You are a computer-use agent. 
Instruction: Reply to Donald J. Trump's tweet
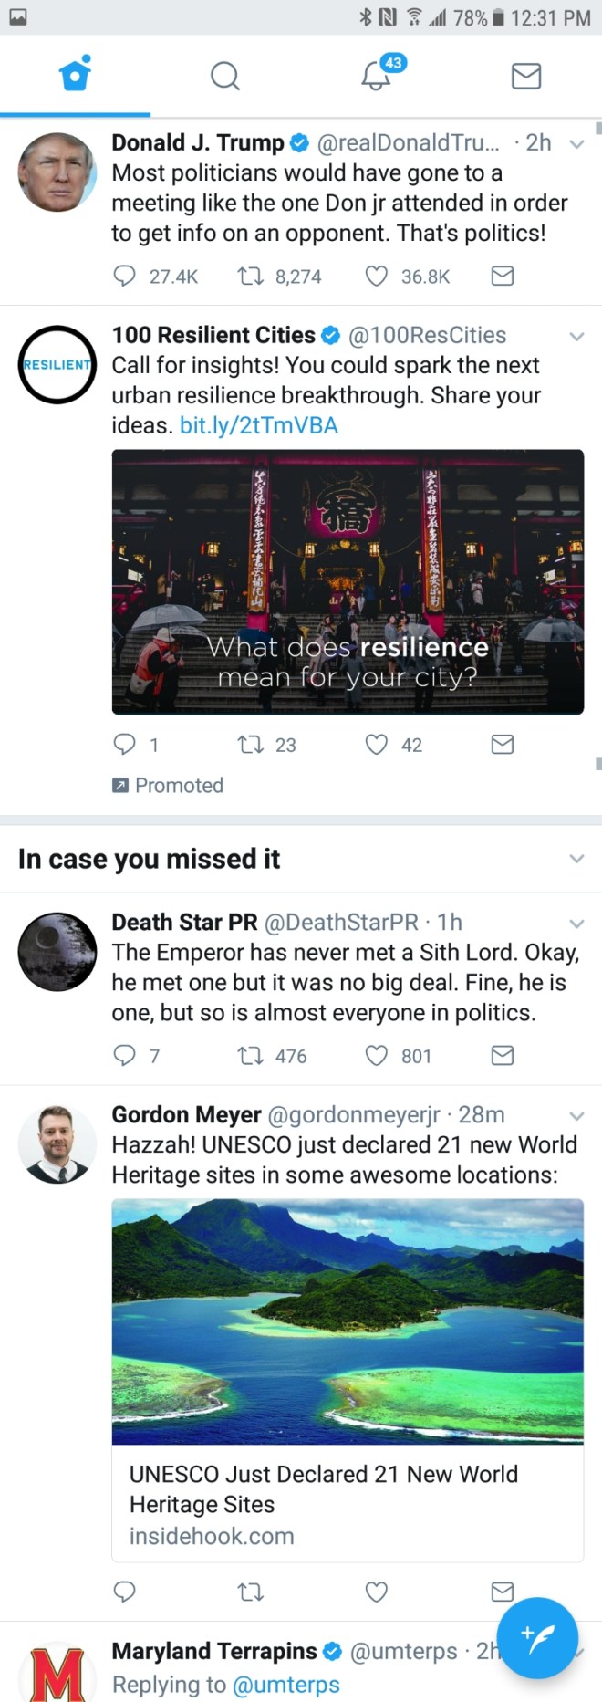124,276
